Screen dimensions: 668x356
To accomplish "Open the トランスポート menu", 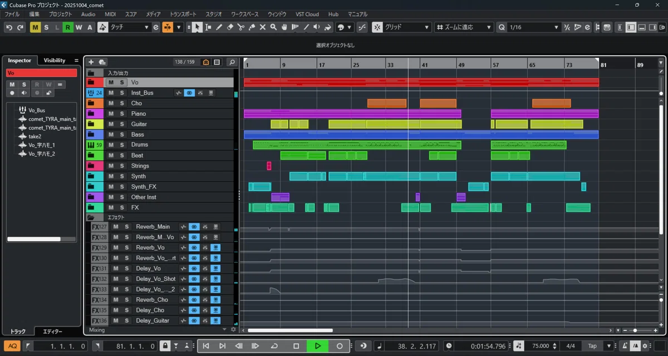I will [183, 14].
